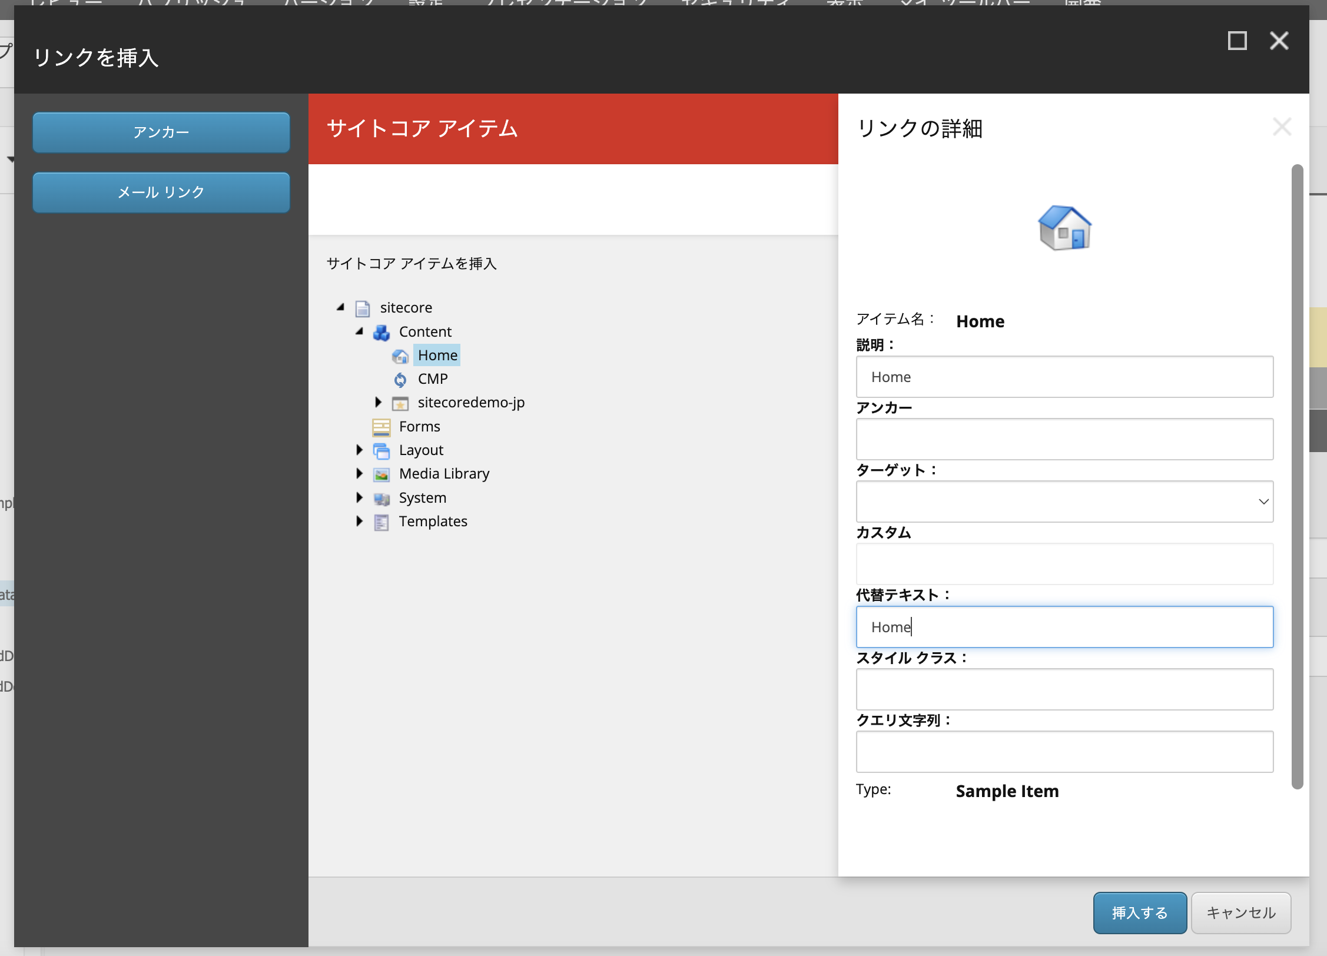The image size is (1327, 956).
Task: Expand the Layout tree node
Action: 359,450
